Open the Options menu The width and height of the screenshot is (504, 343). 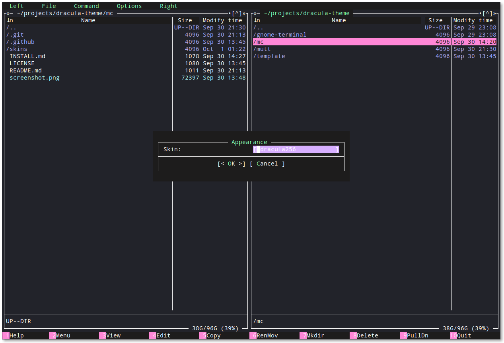tap(129, 6)
